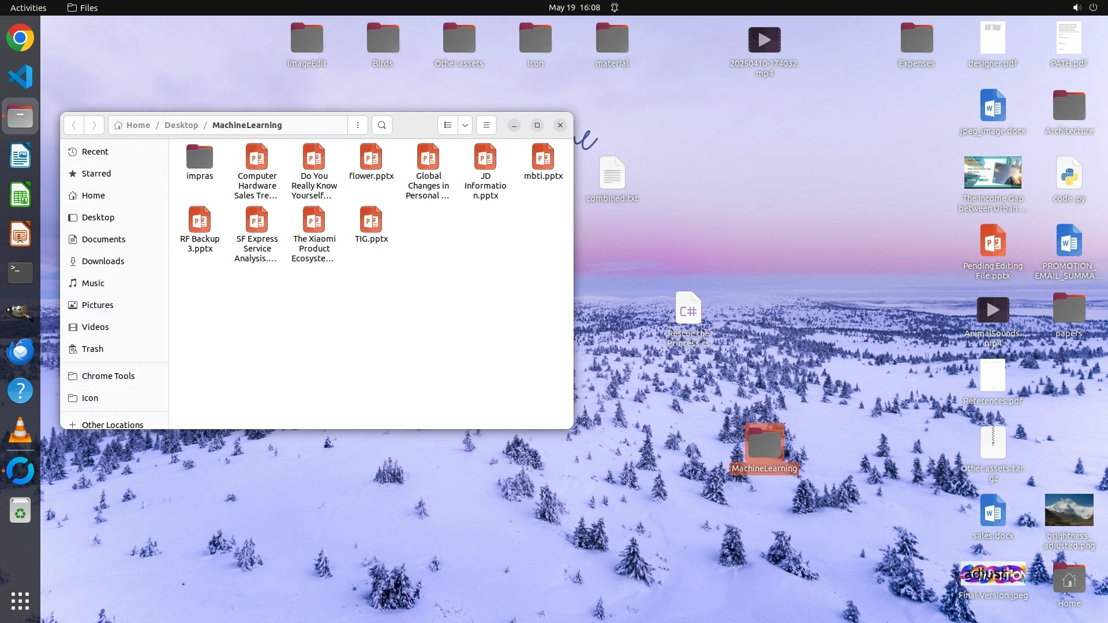Open the notification bell in top bar
Screen dimensions: 1108x623
[x=615, y=7]
